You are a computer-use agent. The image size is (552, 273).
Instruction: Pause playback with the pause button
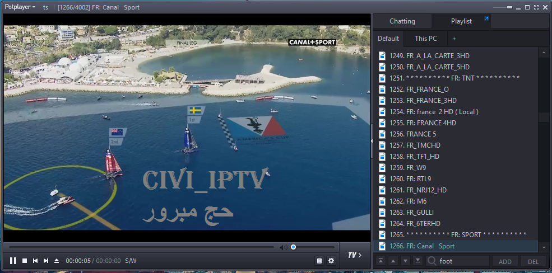[x=13, y=261]
